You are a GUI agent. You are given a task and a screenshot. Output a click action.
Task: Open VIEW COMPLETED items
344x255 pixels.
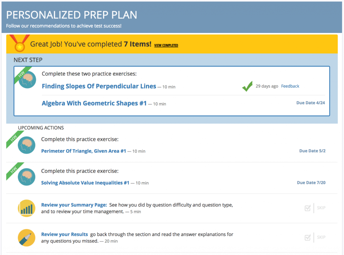click(166, 45)
